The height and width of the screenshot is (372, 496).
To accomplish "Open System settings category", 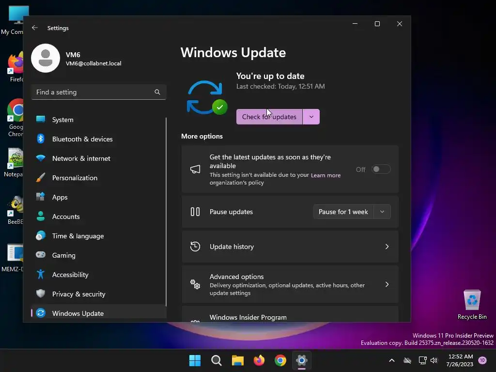I will click(99, 120).
